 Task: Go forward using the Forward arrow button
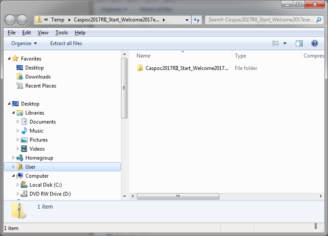(x=22, y=20)
